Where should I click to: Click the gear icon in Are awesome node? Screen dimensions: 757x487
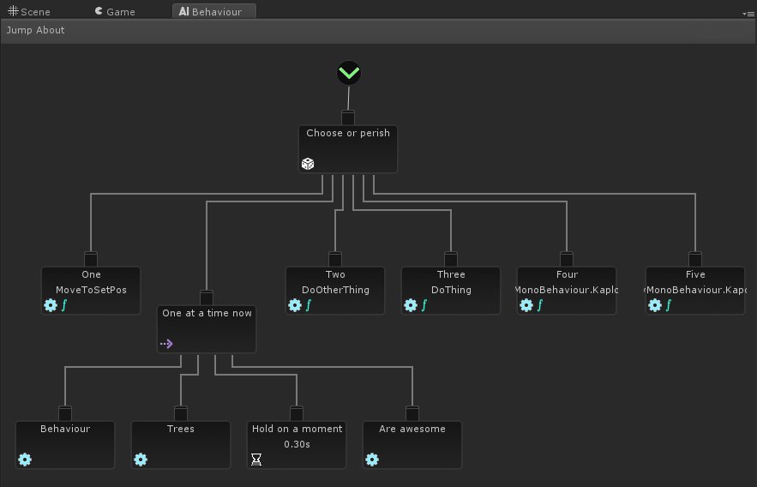click(372, 460)
